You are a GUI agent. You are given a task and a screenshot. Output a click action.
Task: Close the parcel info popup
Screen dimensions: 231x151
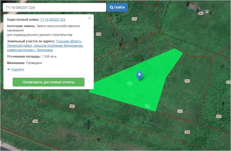90,18
